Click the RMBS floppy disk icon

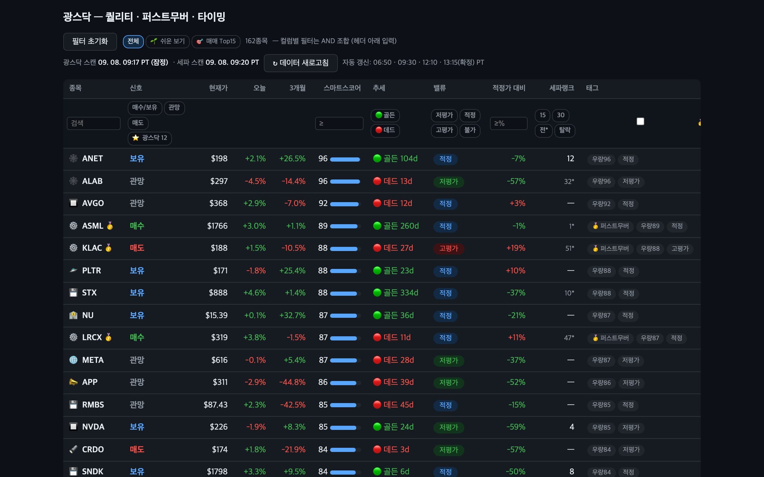pos(73,405)
